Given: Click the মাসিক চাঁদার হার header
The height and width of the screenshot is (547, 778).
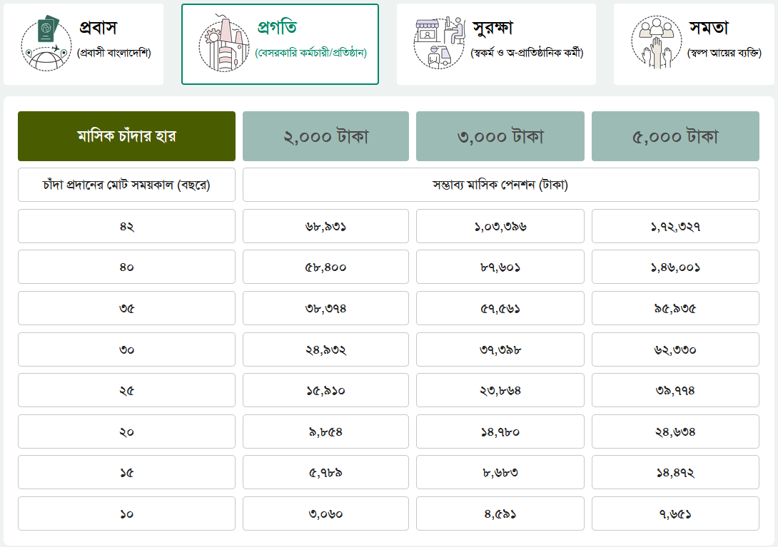Looking at the screenshot, I should [126, 136].
